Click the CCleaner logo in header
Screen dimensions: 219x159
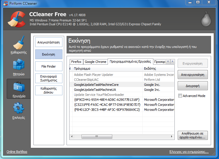[x=17, y=19]
